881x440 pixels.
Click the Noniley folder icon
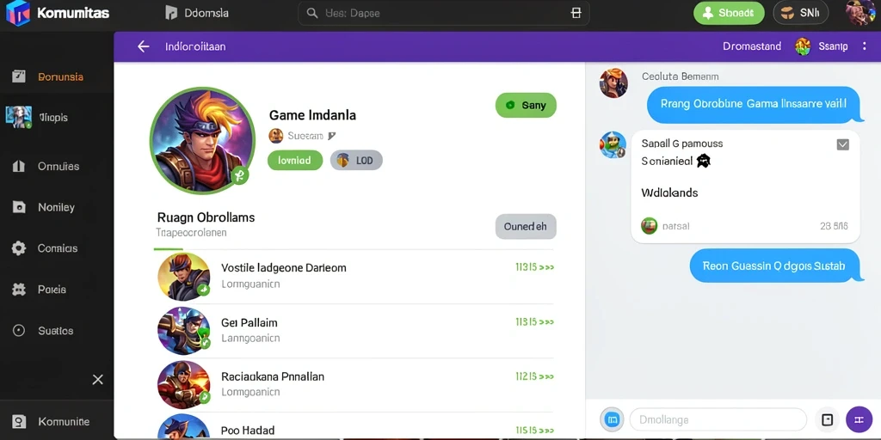(x=19, y=207)
